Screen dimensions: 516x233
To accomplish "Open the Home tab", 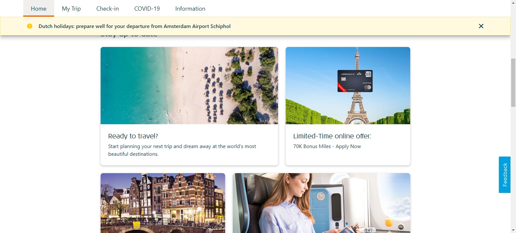I will (39, 8).
